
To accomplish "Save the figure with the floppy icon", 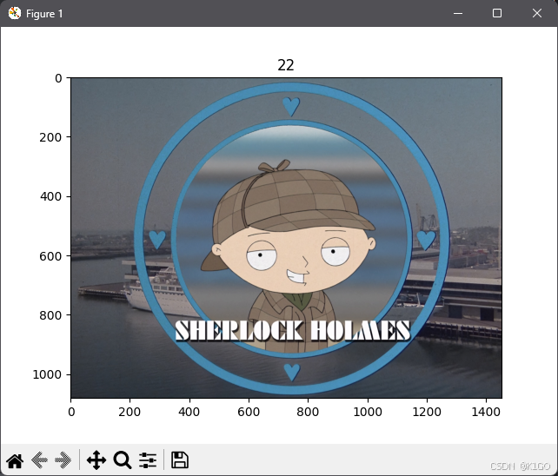I will [180, 460].
